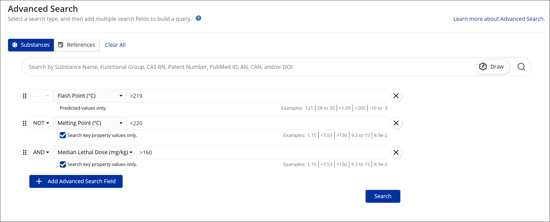
Task: Open the NOT operator dropdown
Action: (x=41, y=123)
